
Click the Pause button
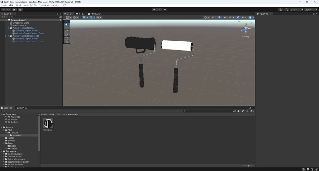point(159,10)
